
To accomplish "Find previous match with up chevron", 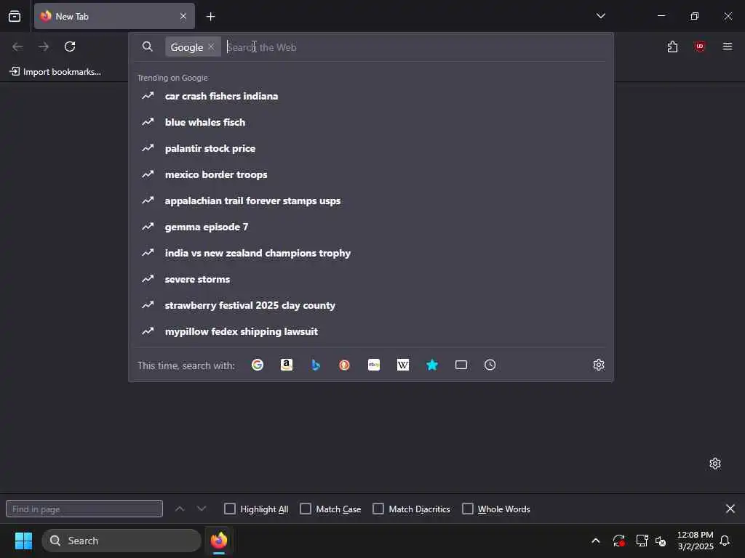I will click(x=180, y=509).
